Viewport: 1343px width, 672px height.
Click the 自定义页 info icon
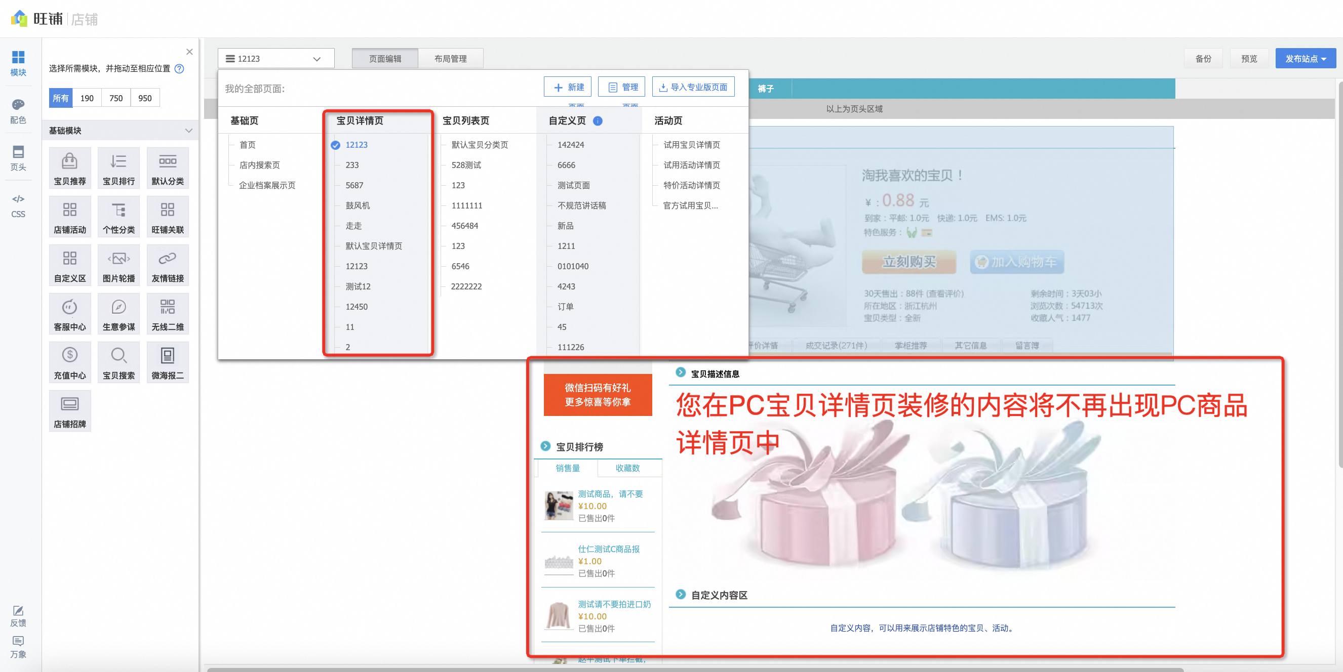[x=598, y=121]
